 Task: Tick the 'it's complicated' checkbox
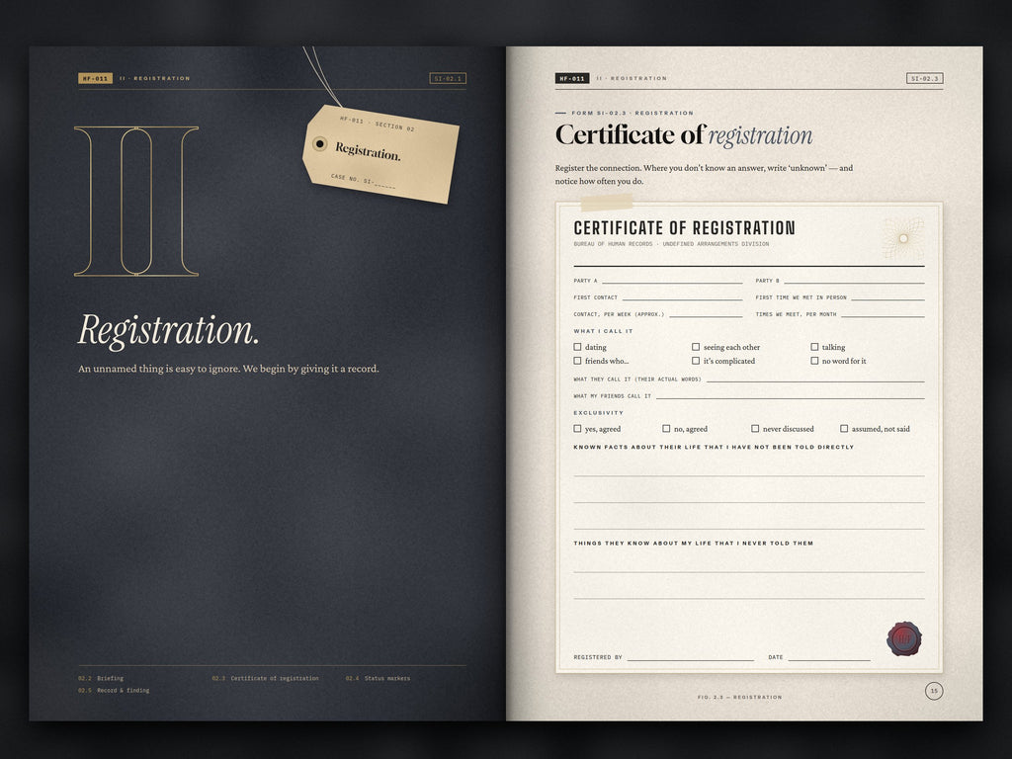pyautogui.click(x=696, y=361)
